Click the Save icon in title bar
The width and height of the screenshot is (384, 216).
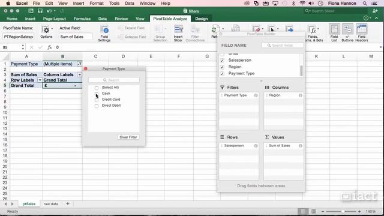click(40, 11)
